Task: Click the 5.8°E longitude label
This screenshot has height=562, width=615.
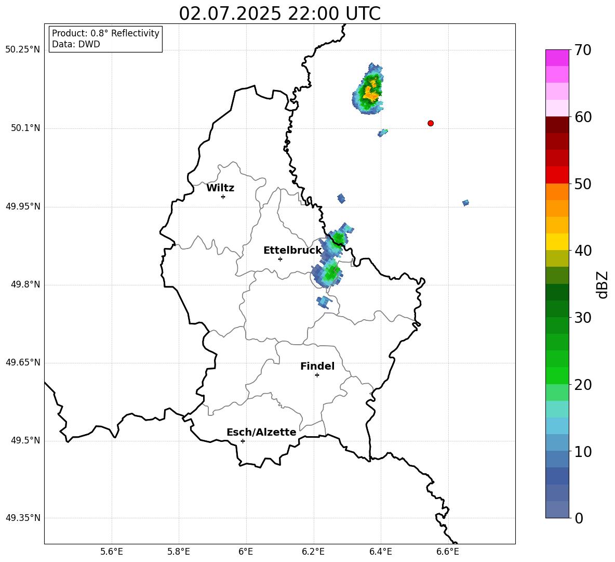Action: tap(179, 552)
